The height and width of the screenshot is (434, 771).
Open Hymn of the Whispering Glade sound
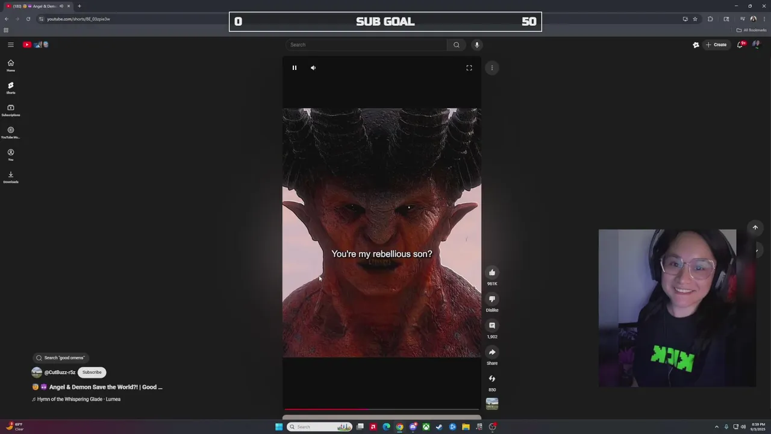click(76, 399)
